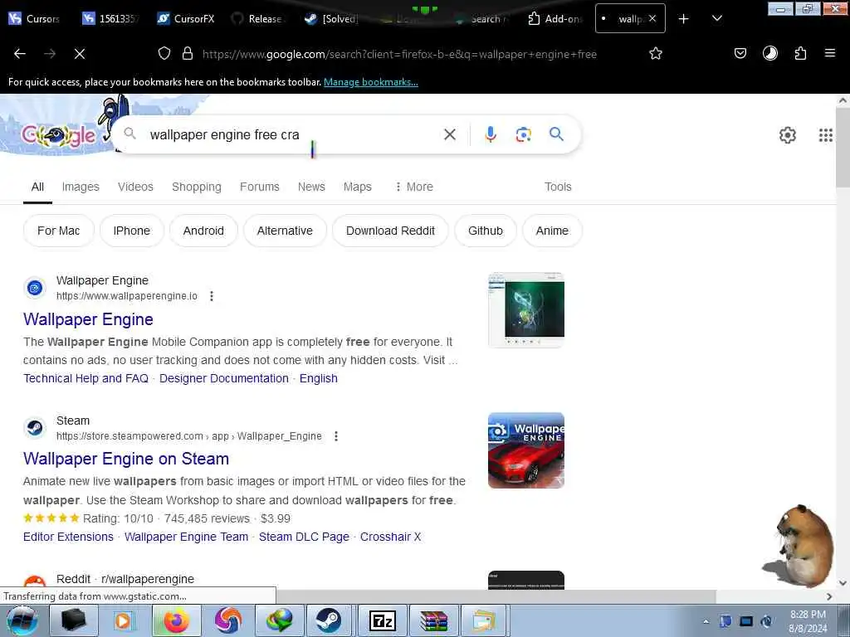Open Google quick settings gear

tap(788, 135)
